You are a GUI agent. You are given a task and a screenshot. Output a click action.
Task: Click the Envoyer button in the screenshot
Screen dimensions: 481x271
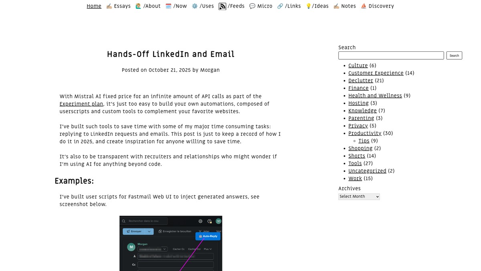[134, 232]
